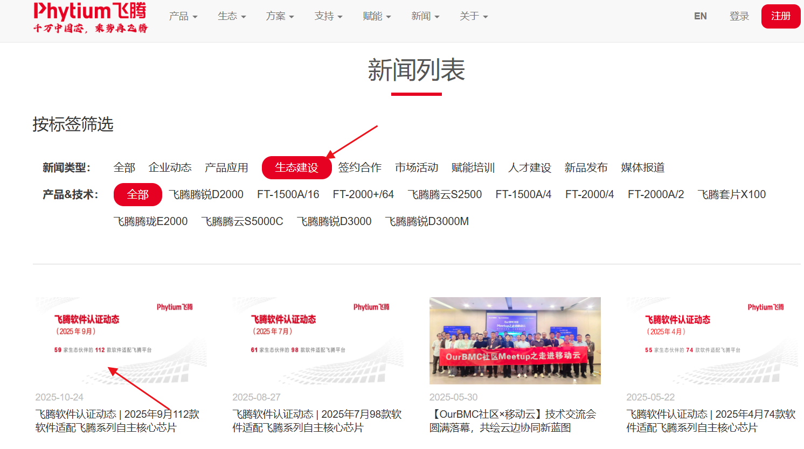This screenshot has height=449, width=804.
Task: Filter by FT-2000+/64 product
Action: point(363,194)
